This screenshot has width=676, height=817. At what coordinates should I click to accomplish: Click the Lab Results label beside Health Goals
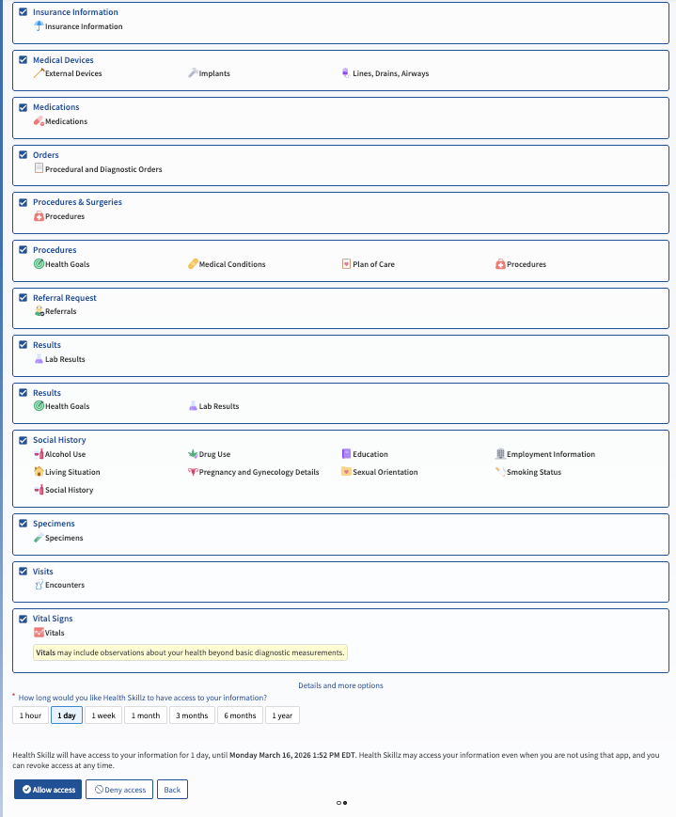coord(219,406)
